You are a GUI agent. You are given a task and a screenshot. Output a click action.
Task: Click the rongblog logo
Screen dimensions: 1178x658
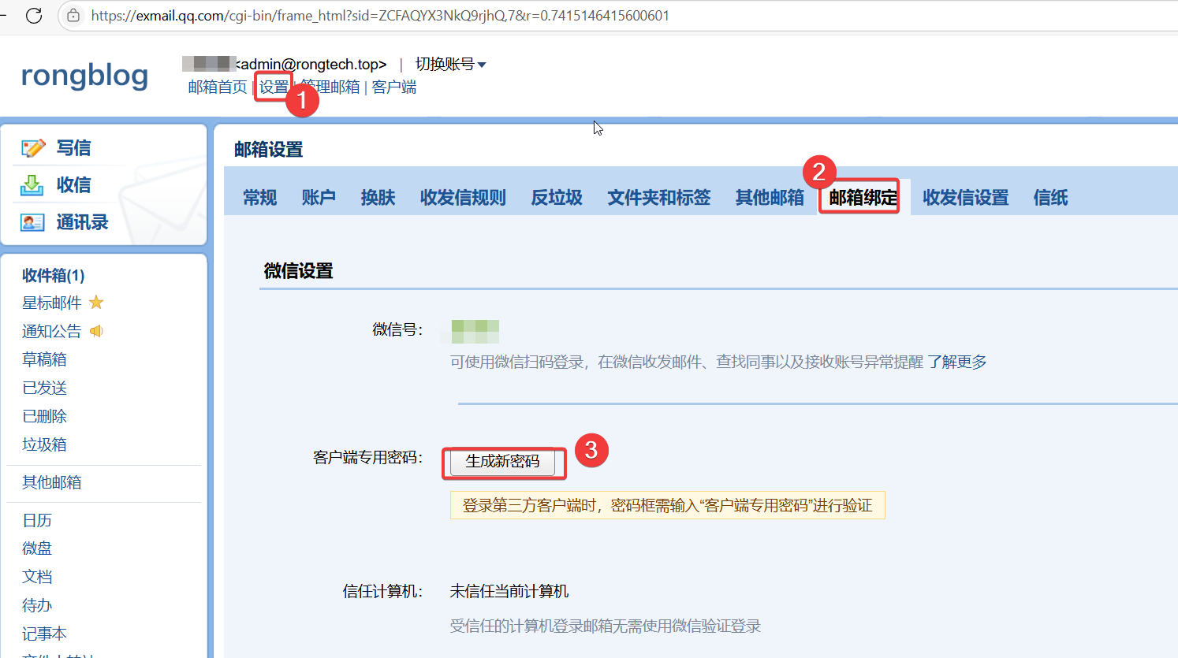coord(84,76)
